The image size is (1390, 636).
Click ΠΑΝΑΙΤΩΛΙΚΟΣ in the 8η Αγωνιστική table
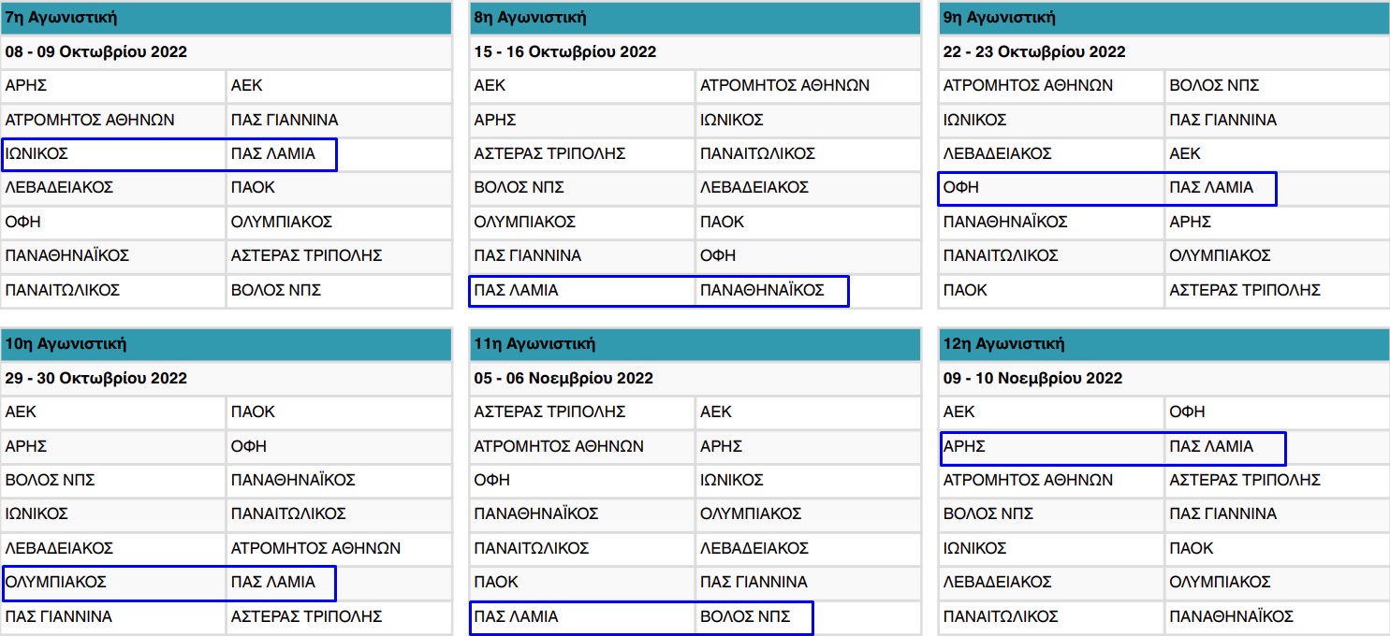point(757,153)
